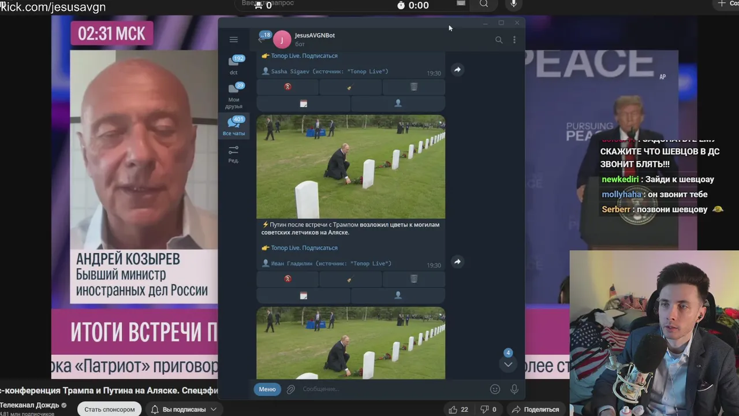Image resolution: width=739 pixels, height=416 pixels.
Task: Forward the Иван Гладилин message
Action: click(x=457, y=262)
